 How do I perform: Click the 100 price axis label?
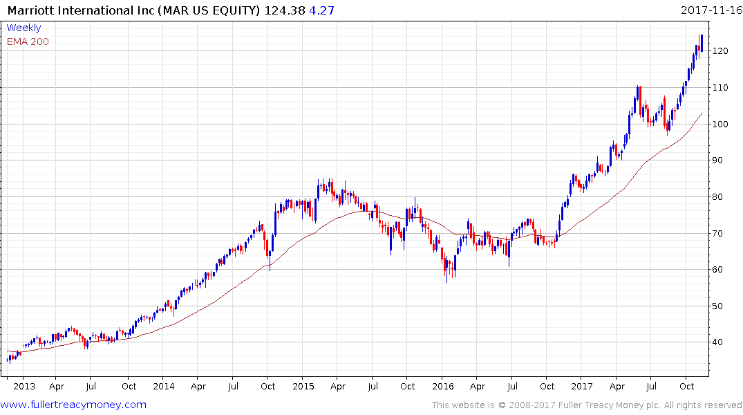(x=720, y=124)
